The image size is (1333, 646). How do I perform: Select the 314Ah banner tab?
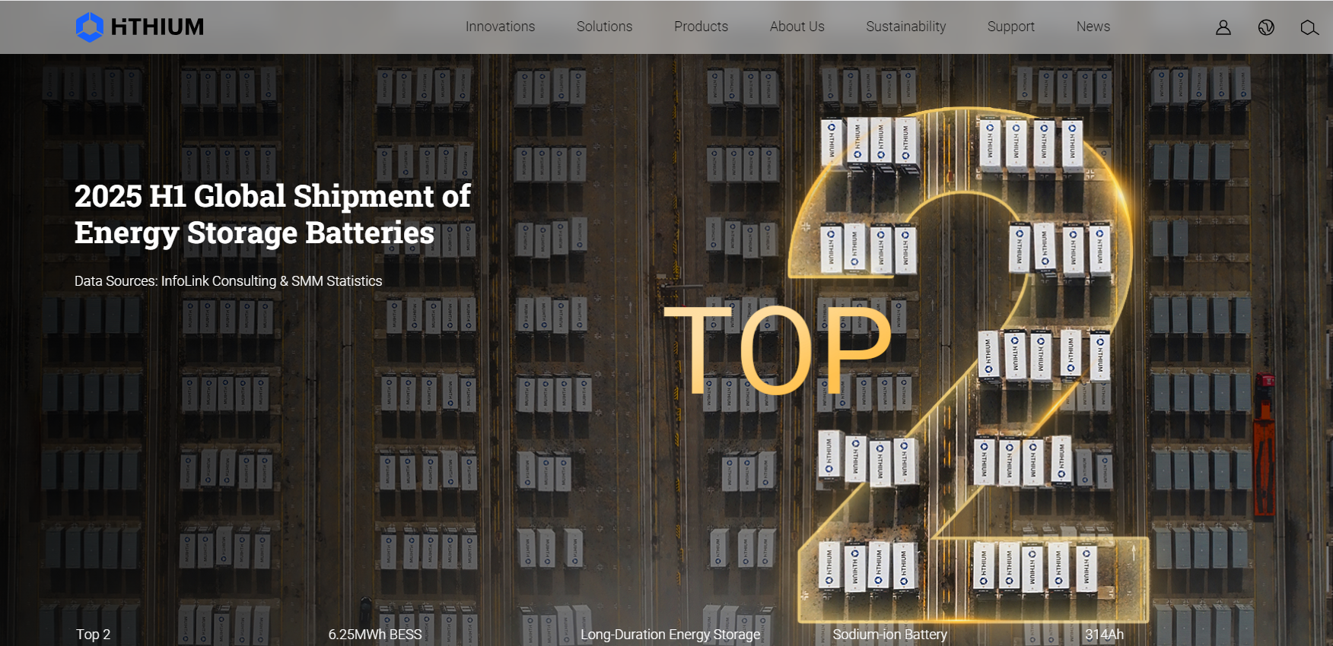1104,635
